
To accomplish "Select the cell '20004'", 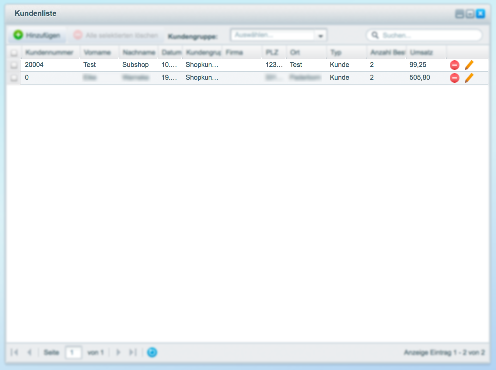I will pyautogui.click(x=34, y=65).
